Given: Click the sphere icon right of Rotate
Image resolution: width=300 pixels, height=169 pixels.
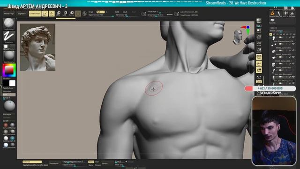Looking at the screenshot, I should click(x=78, y=14).
